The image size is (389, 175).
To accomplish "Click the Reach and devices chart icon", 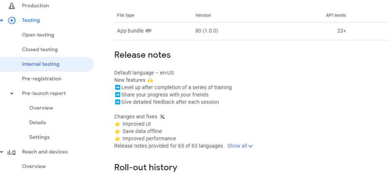I will pyautogui.click(x=11, y=152).
